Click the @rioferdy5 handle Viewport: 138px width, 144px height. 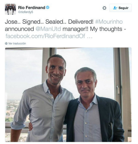pyautogui.click(x=26, y=12)
